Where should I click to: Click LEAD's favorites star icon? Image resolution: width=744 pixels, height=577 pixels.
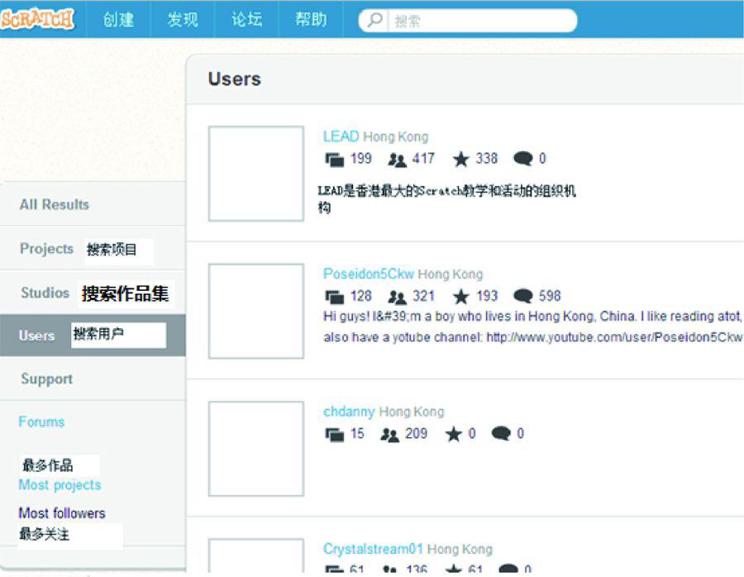pos(461,160)
